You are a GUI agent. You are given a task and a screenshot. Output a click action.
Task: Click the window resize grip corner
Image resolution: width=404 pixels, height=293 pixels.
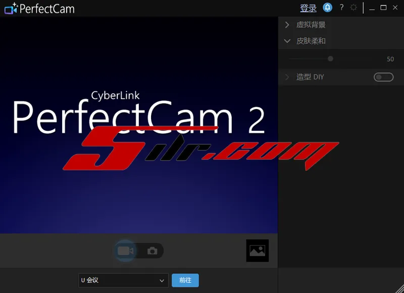click(x=399, y=288)
